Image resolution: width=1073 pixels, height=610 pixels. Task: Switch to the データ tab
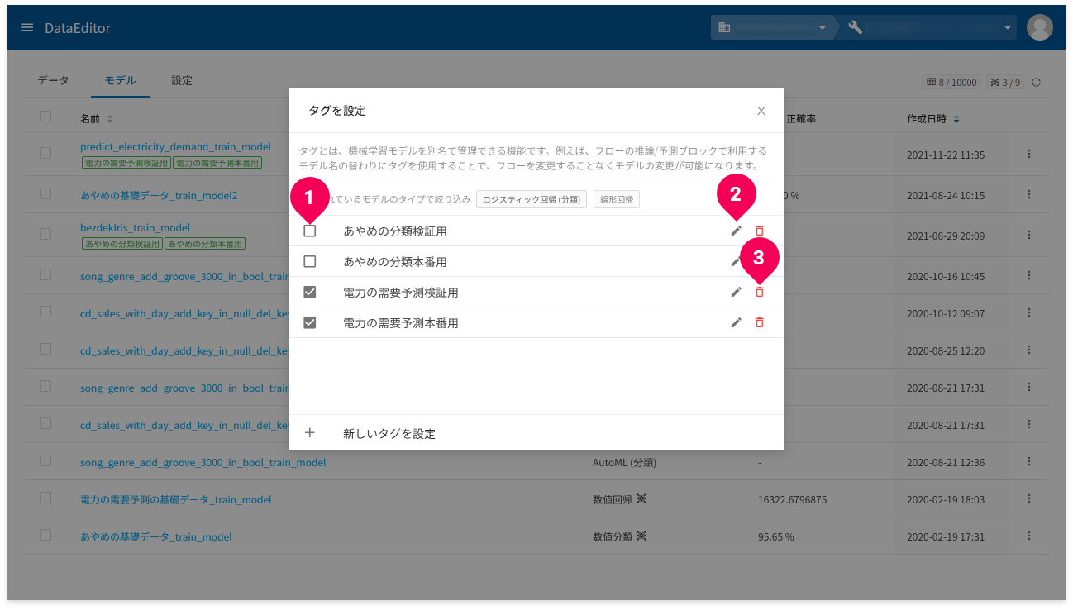(53, 80)
